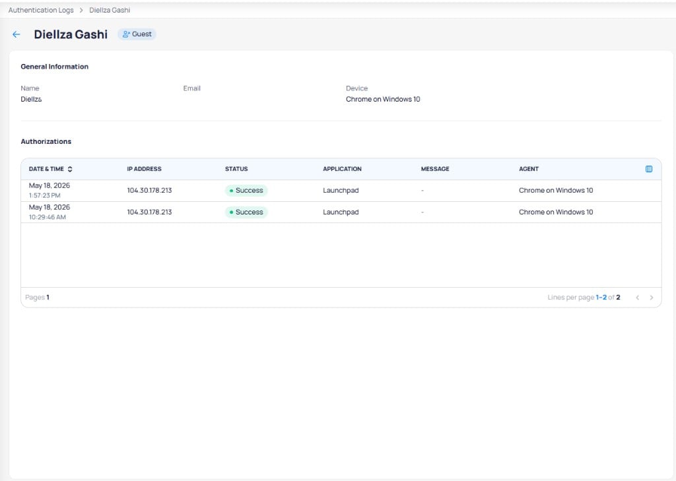
Task: Click Launchpad in the 10:29:46 AM row
Action: 341,212
